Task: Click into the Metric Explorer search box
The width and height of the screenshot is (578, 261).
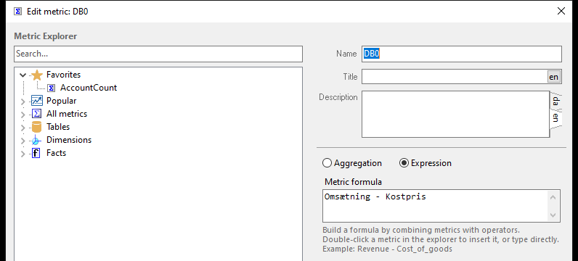Action: point(158,54)
